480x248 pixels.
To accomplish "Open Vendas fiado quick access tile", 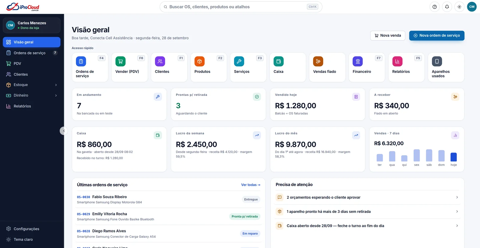I will click(x=327, y=67).
